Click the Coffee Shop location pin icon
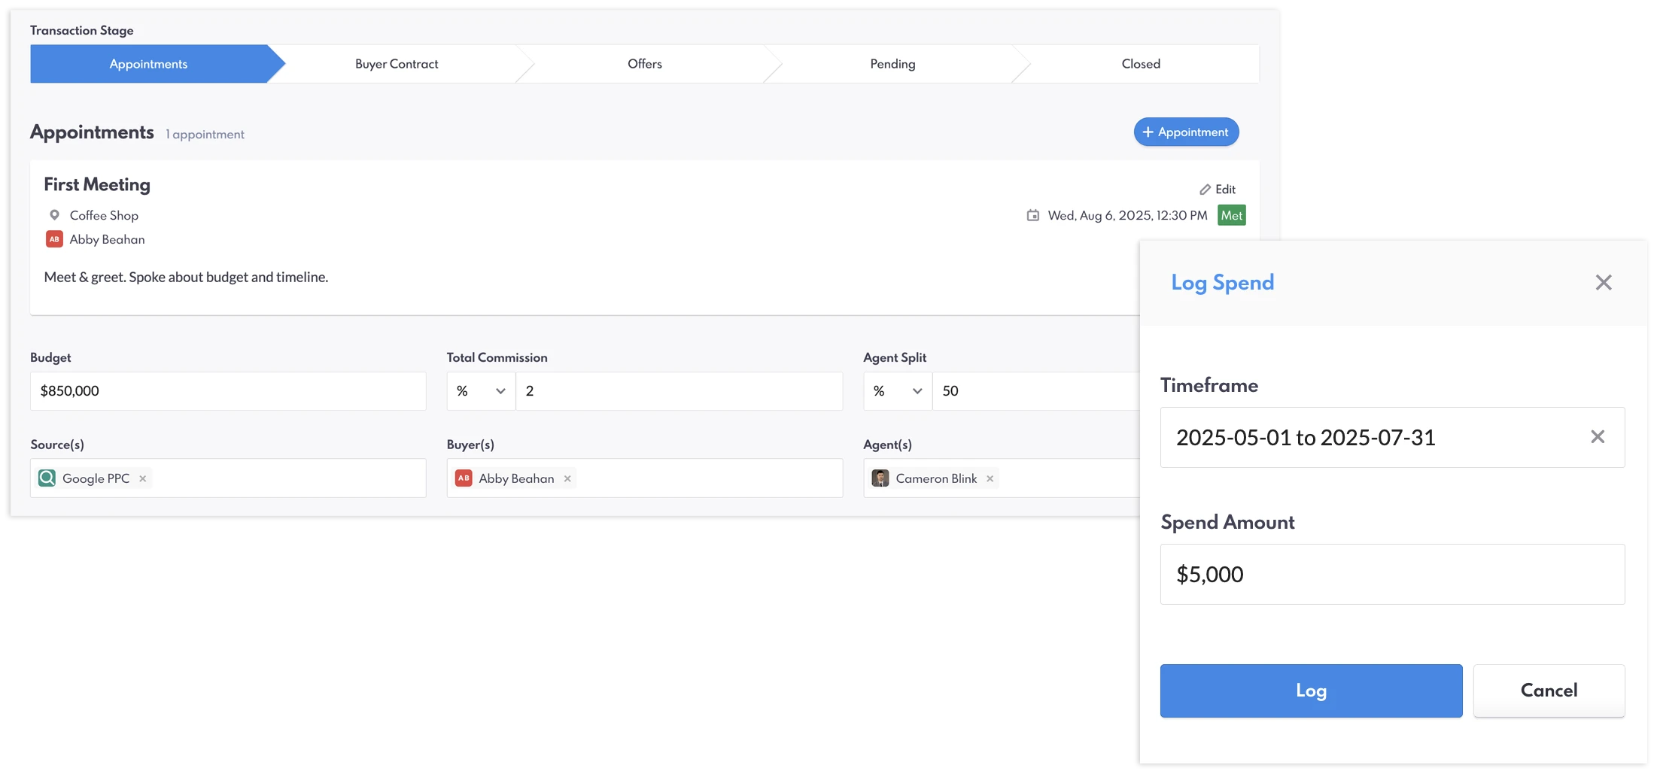 tap(54, 215)
